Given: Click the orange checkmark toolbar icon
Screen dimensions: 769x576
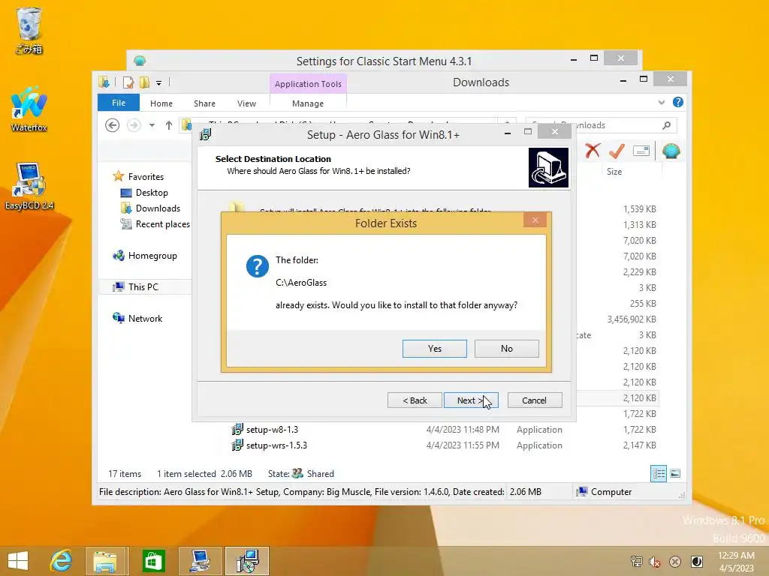Looking at the screenshot, I should 617,151.
